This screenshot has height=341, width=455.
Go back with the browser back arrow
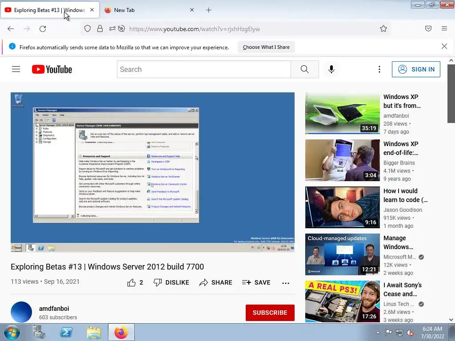click(x=11, y=29)
